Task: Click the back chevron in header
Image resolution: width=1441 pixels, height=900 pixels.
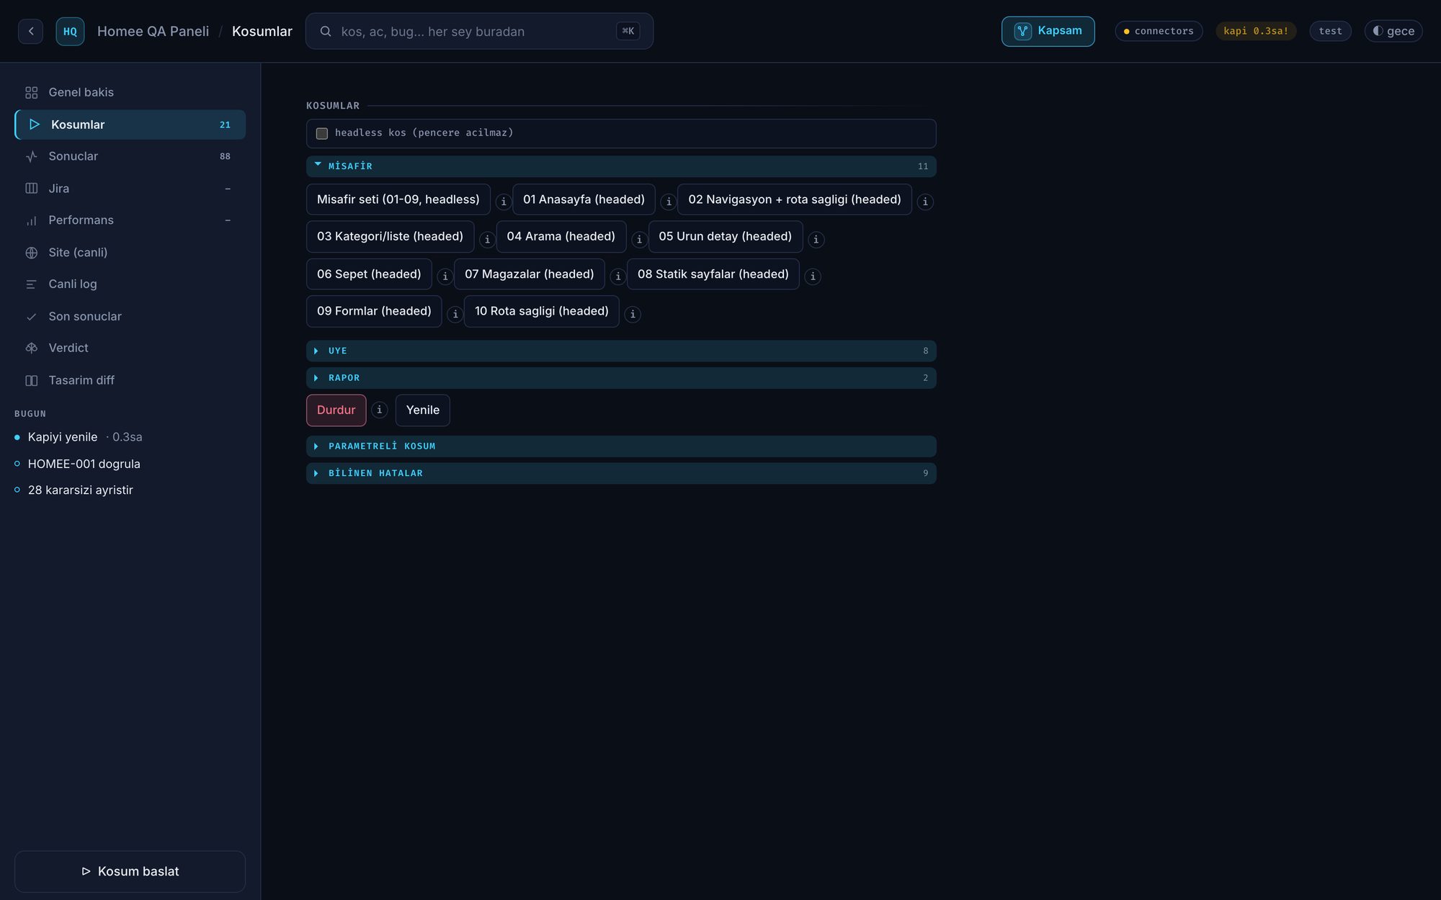Action: click(30, 31)
